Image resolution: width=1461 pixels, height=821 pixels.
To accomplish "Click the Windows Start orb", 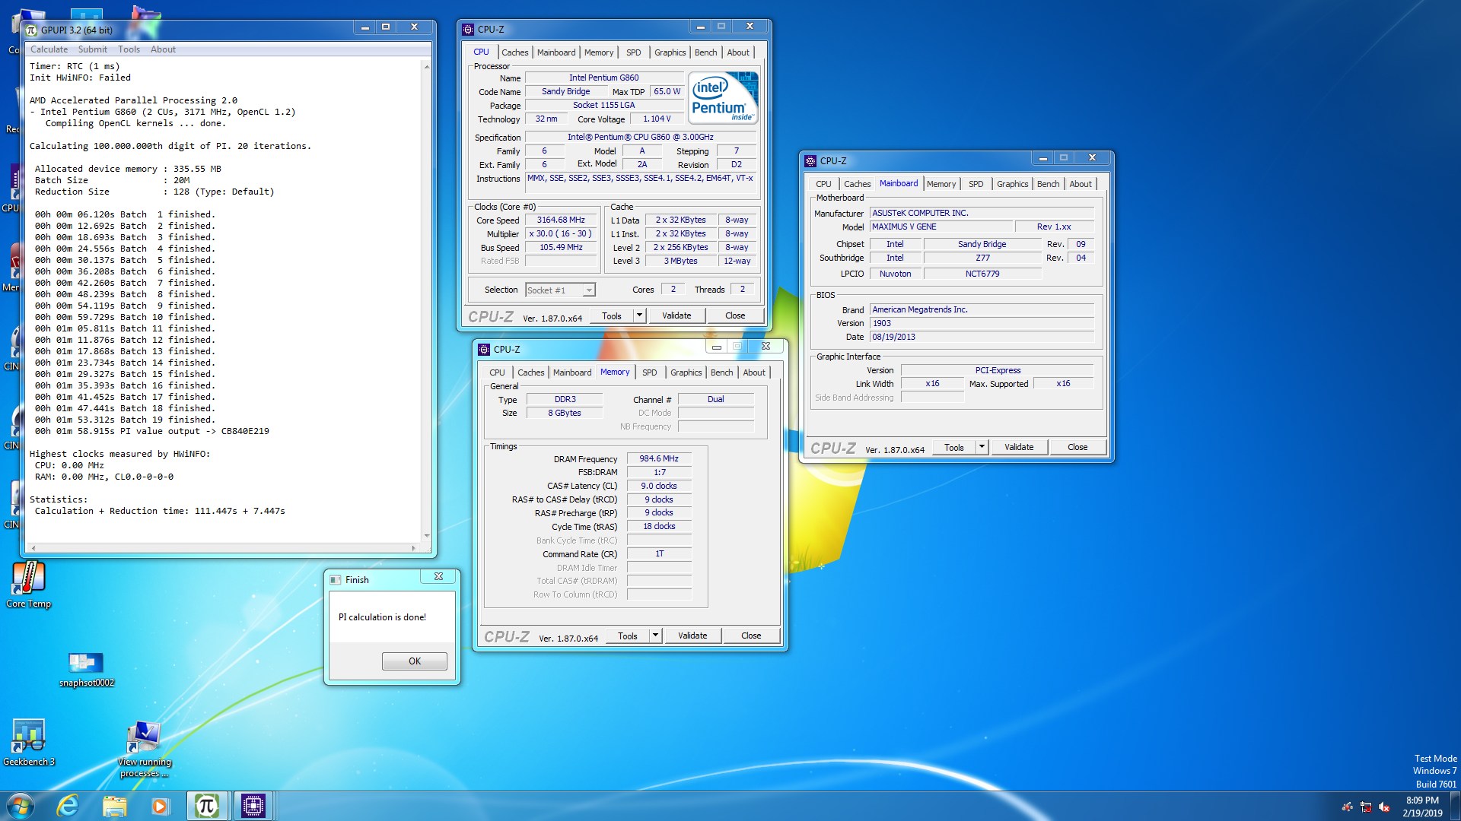I will coord(20,806).
